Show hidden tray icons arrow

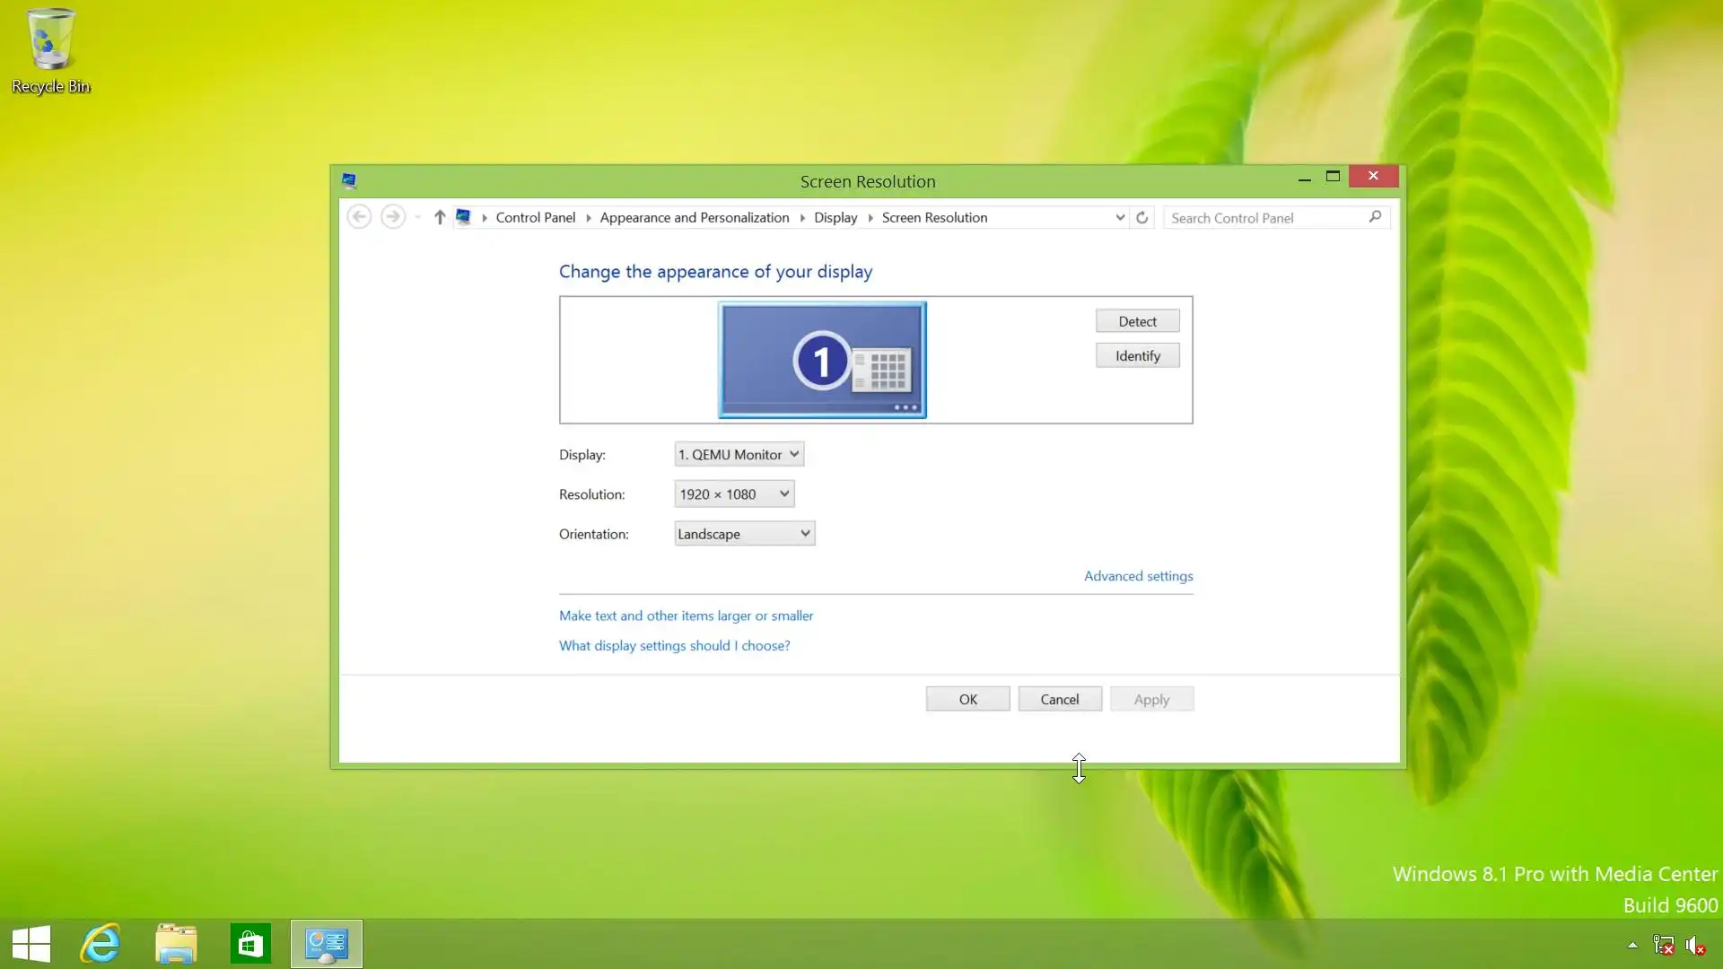[1632, 946]
